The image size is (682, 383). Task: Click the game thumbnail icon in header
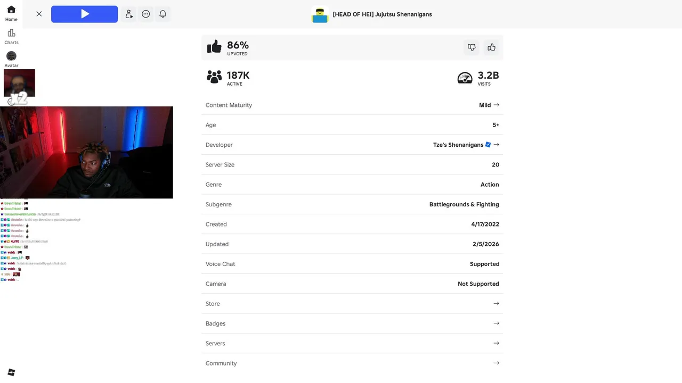(320, 14)
